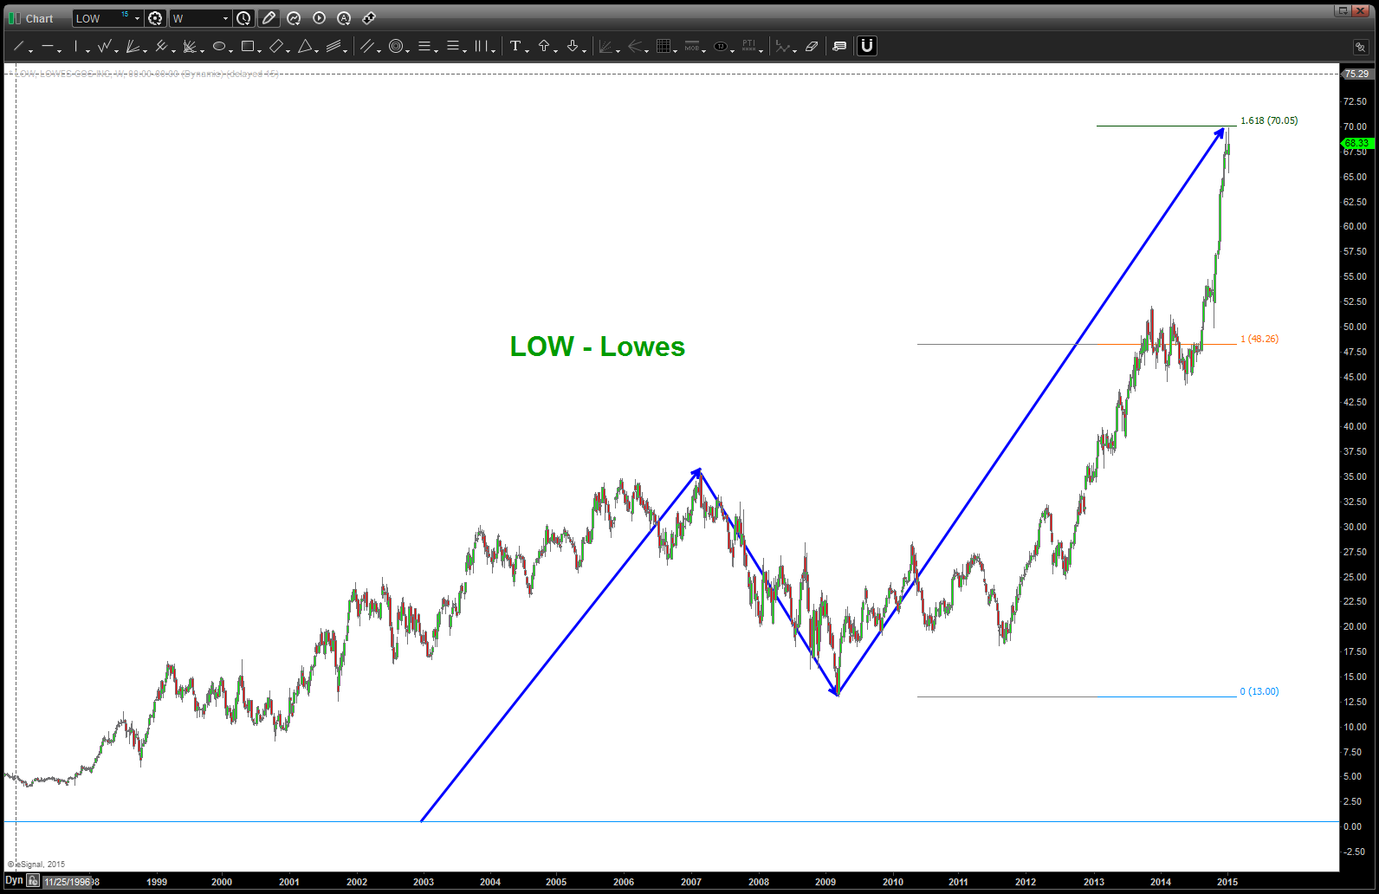Toggle the drawing pencil mode button
This screenshot has height=894, width=1379.
coord(269,18)
